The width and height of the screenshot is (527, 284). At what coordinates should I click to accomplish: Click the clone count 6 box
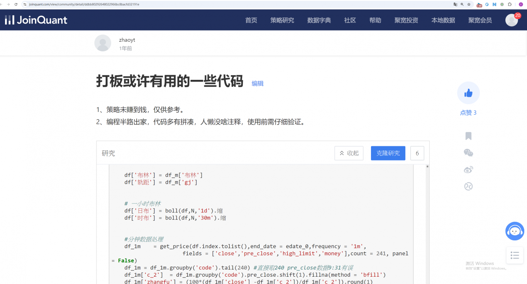417,153
